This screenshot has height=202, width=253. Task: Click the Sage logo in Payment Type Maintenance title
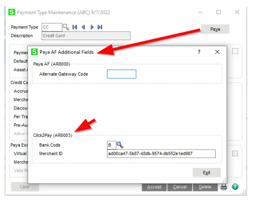coord(11,12)
